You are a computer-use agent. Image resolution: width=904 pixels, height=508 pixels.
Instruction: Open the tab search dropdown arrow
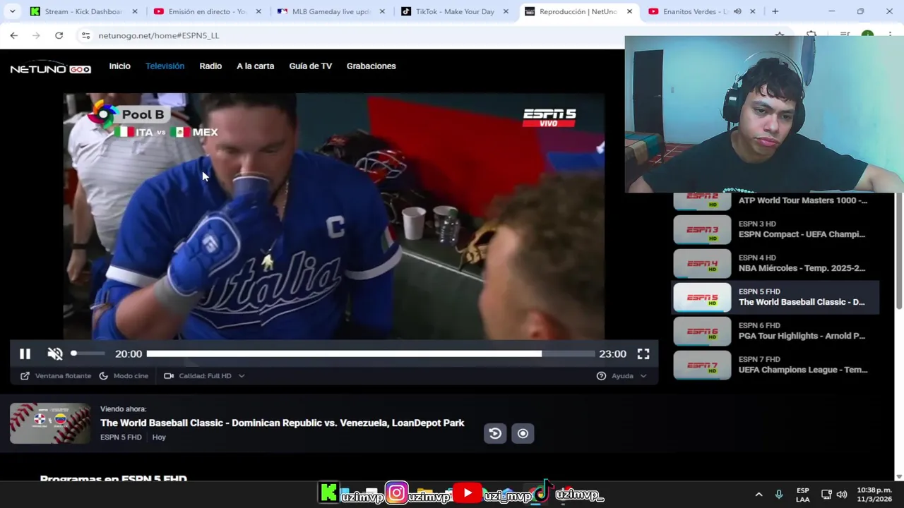point(12,11)
